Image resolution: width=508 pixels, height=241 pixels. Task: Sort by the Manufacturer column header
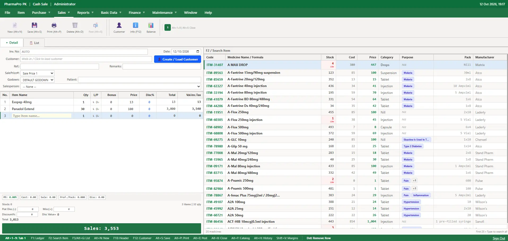(490, 57)
